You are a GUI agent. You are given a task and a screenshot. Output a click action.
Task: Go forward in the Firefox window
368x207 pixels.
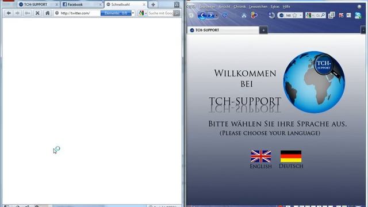point(211,16)
